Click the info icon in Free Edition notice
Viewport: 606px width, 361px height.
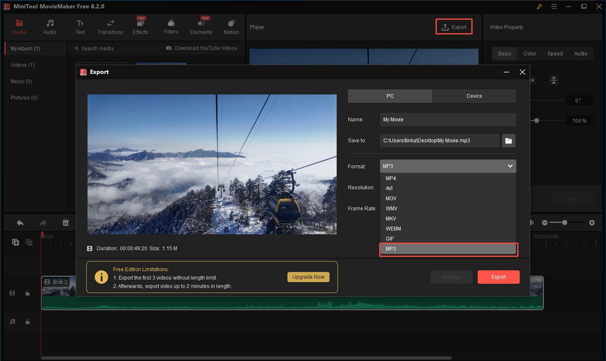click(x=101, y=277)
